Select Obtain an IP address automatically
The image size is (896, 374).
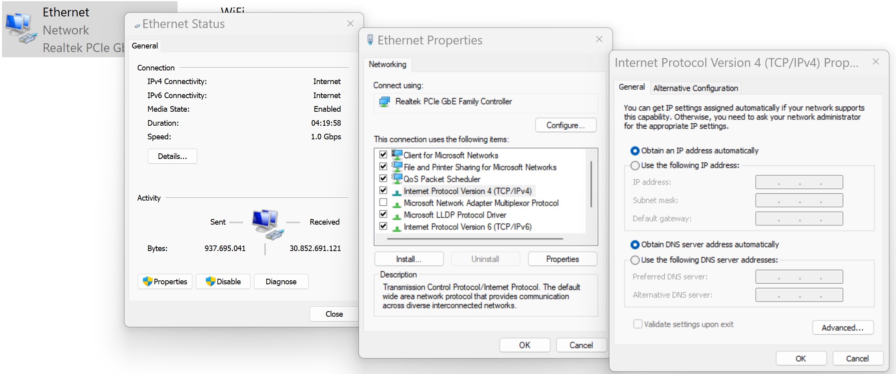[x=635, y=151]
